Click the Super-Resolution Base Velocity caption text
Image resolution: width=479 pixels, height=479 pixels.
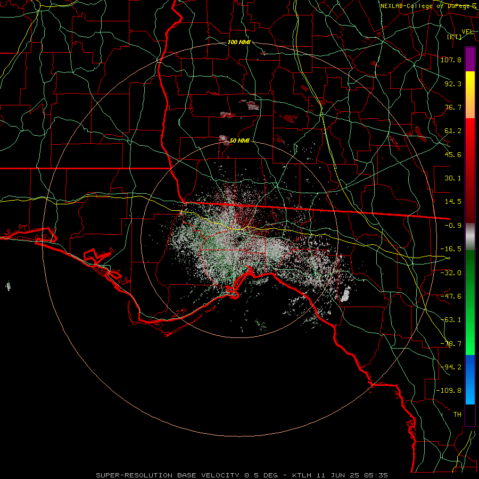click(x=242, y=475)
